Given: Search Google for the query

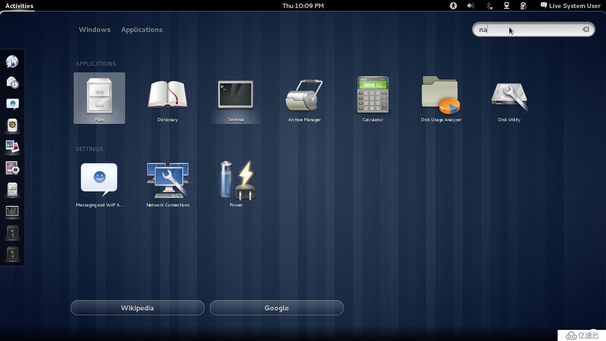Looking at the screenshot, I should click(x=277, y=308).
